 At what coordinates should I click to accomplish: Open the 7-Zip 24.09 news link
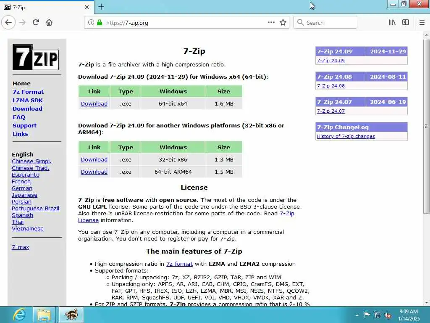(331, 61)
